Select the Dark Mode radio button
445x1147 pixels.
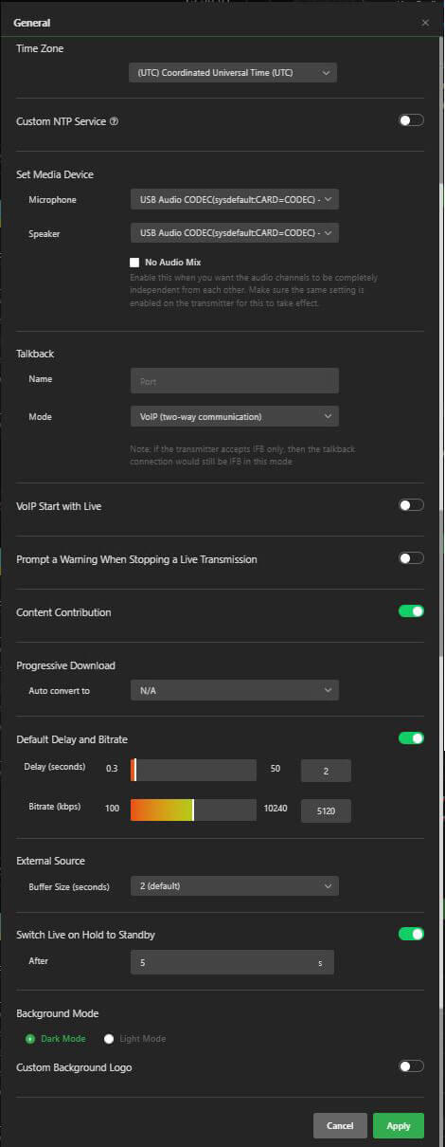30,1039
